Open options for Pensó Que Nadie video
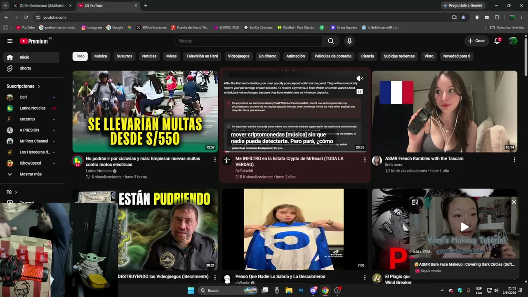Viewport: 528px width, 297px height. [x=364, y=277]
